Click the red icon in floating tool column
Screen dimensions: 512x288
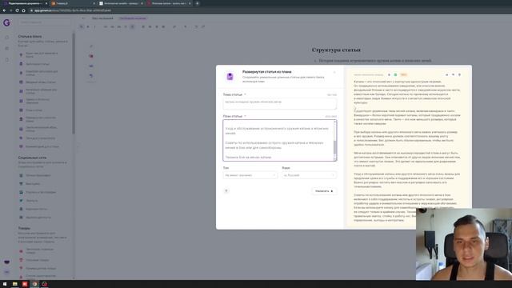(x=91, y=56)
